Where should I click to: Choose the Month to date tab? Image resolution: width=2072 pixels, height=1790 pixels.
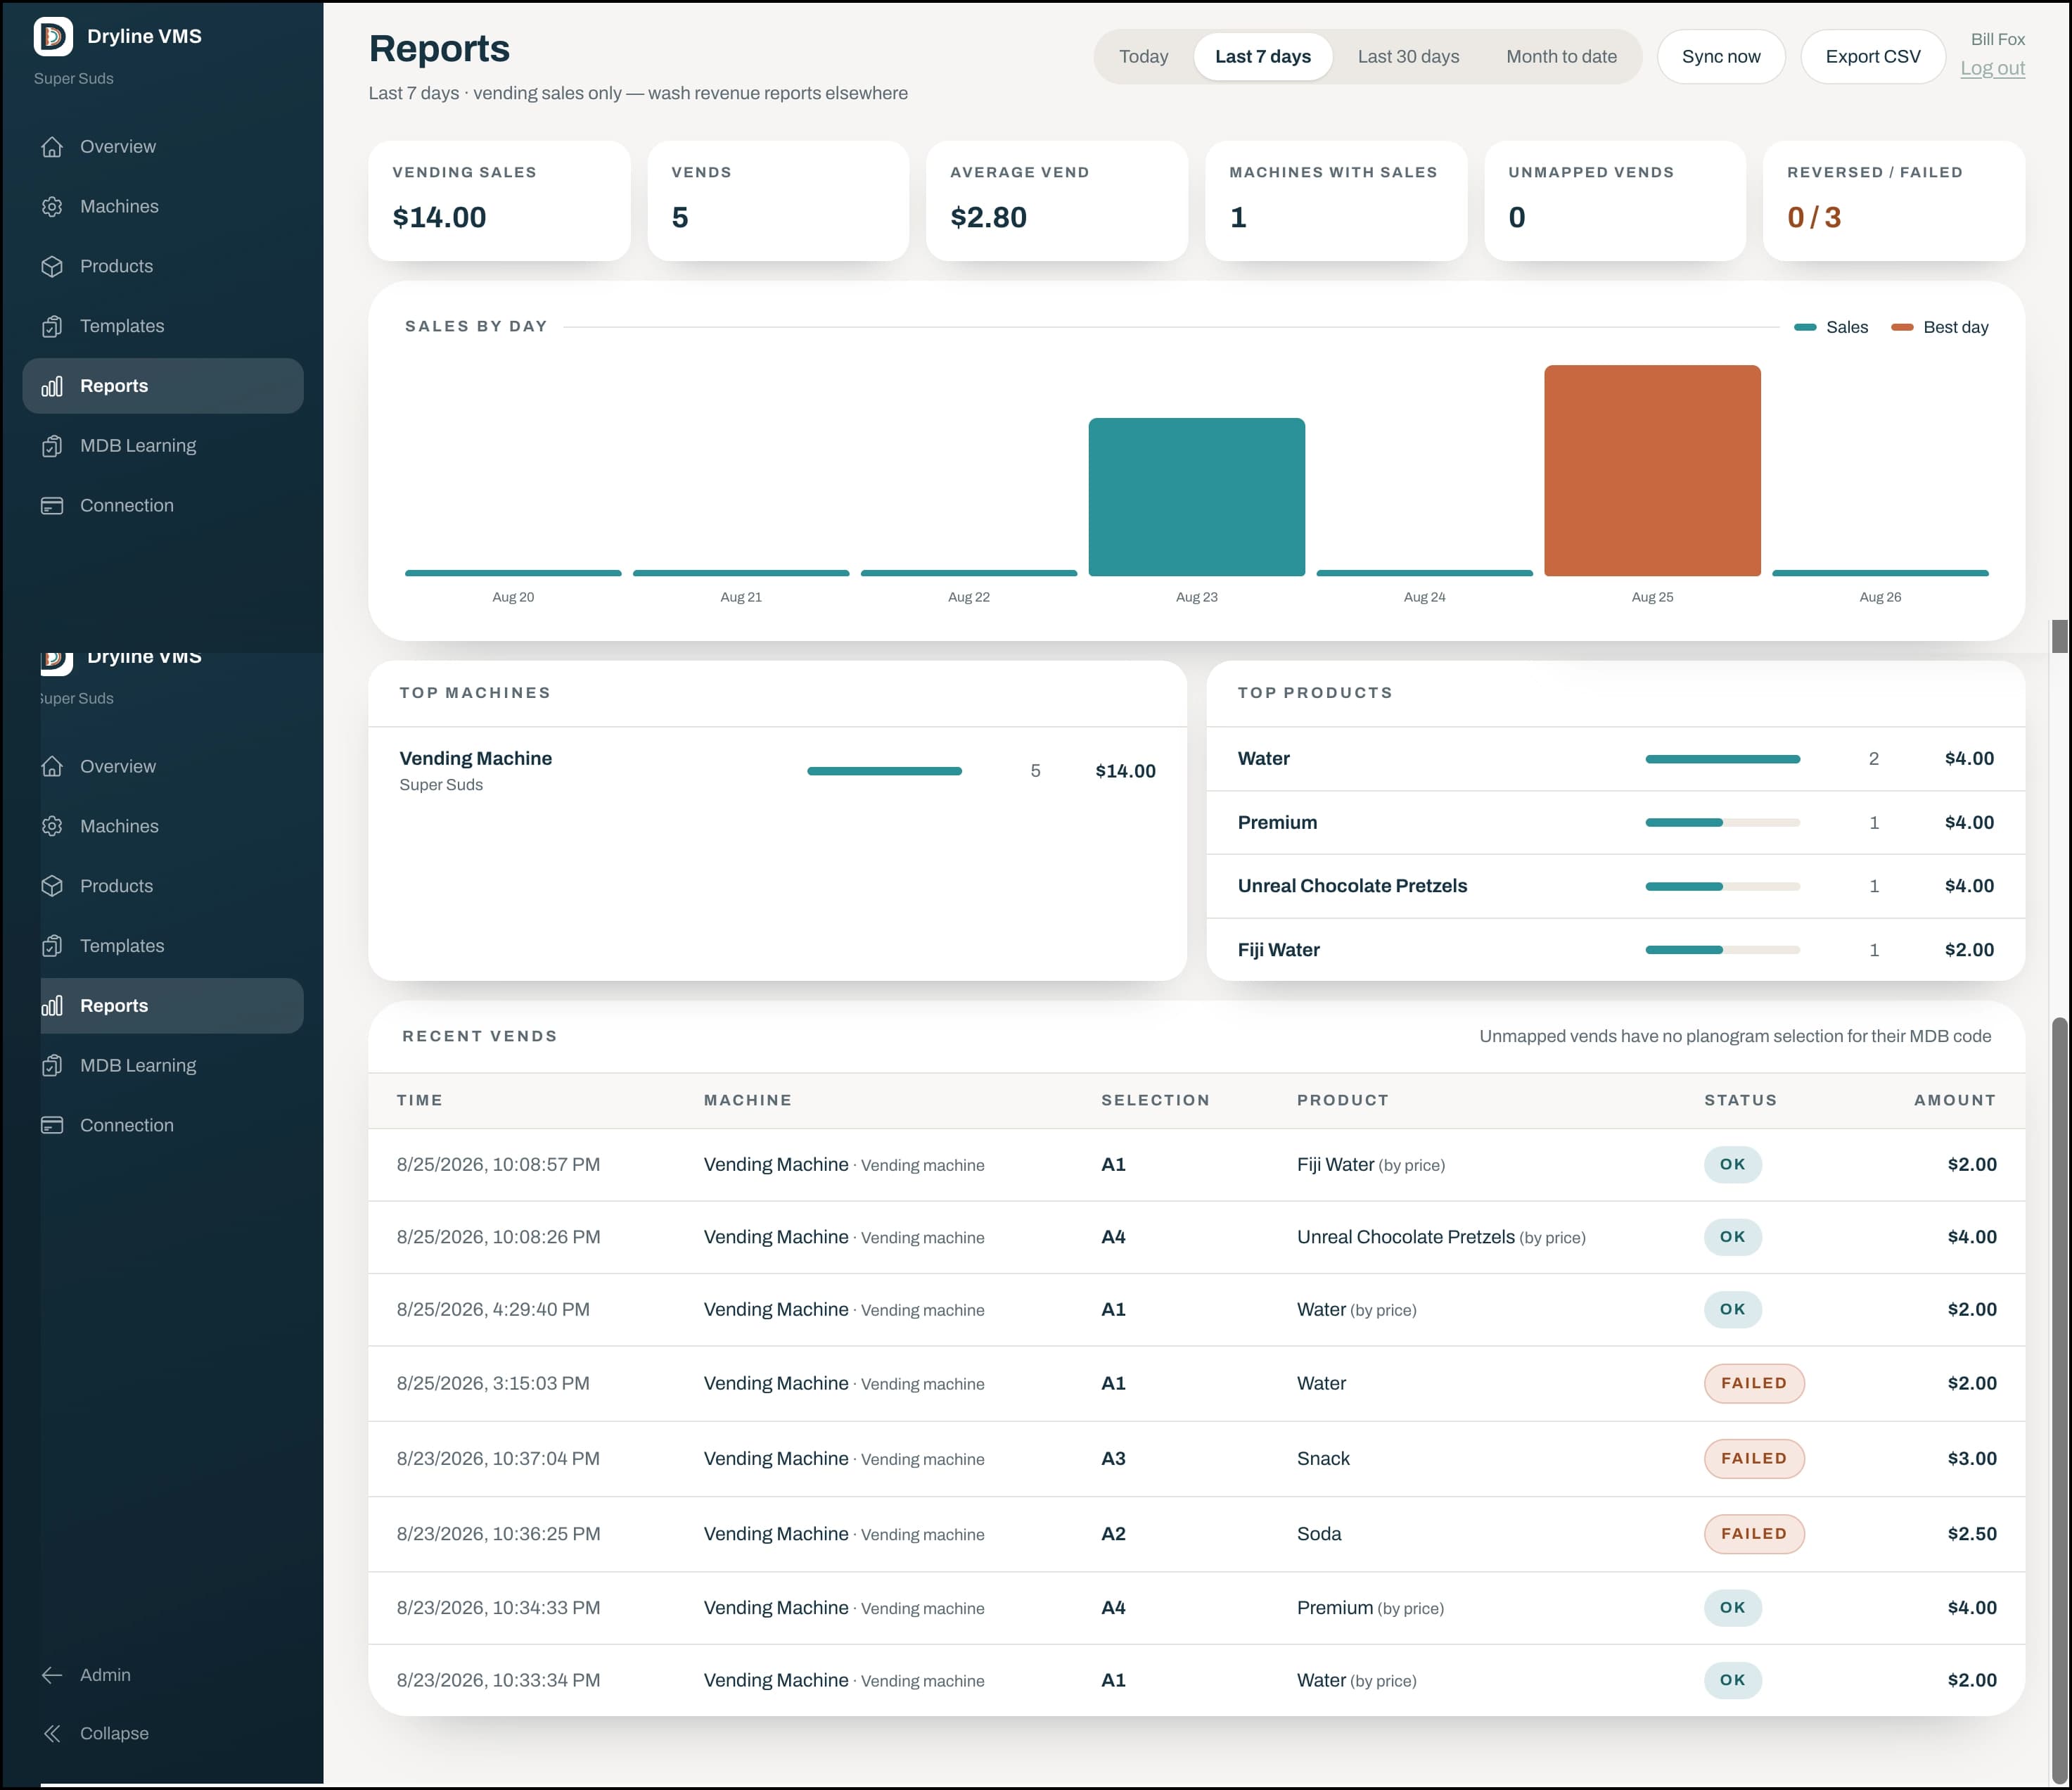point(1561,57)
